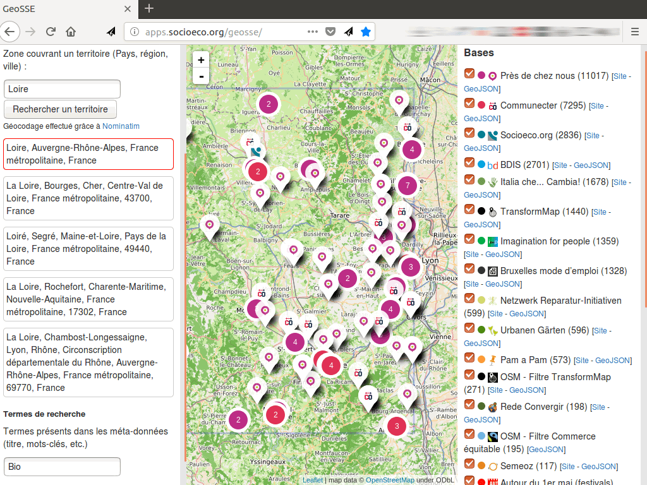Click the Communecter logo icon
Viewport: 647px width, 485px height.
492,105
